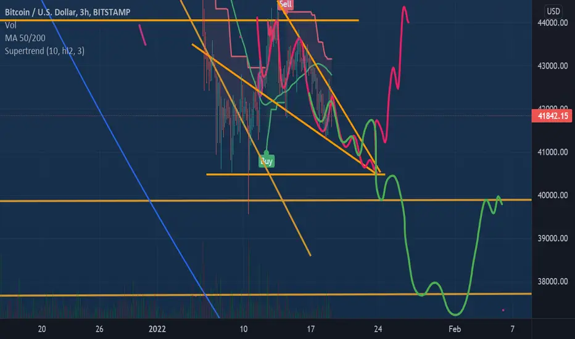The width and height of the screenshot is (575, 339).
Task: Click the current price label 41842.15
Action: (553, 116)
